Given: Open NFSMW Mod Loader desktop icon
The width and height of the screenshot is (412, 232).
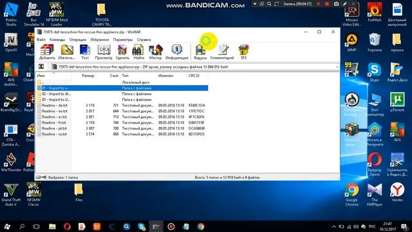Looking at the screenshot, I should click(57, 14).
